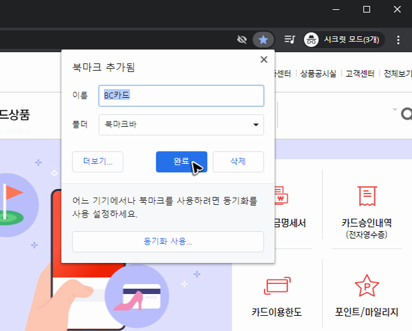The image size is (412, 331).
Task: Click the 카드승인내역 (전자영수증) label
Action: (366, 228)
